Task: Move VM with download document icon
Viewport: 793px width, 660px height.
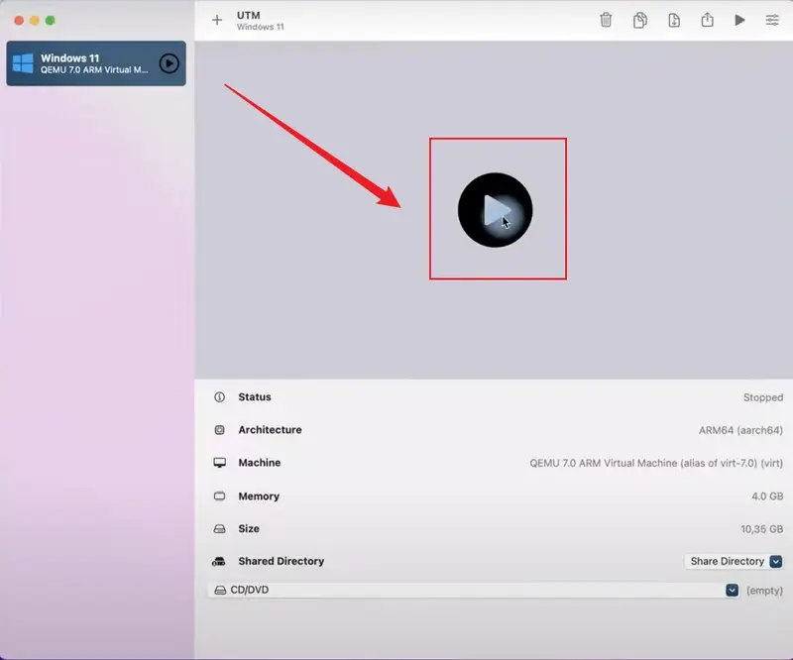Action: 674,20
